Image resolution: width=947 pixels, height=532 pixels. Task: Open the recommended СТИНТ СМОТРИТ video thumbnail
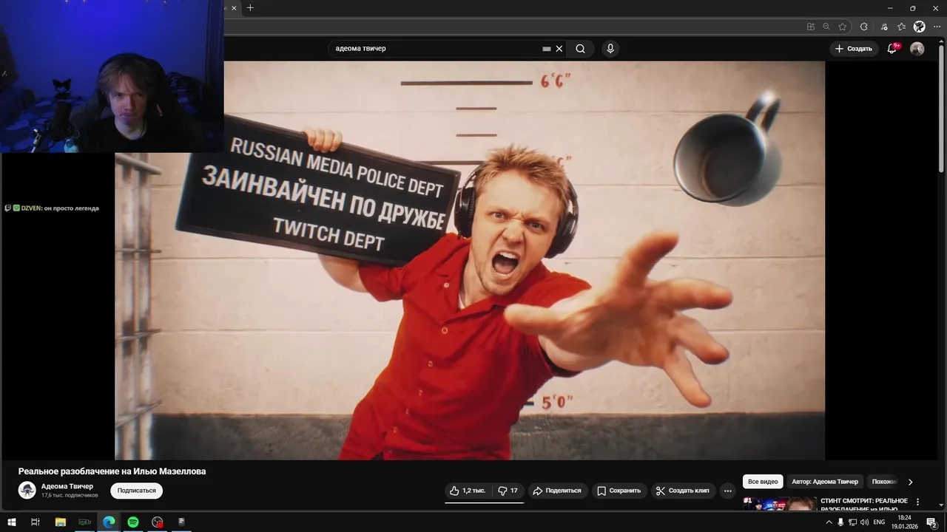point(780,504)
